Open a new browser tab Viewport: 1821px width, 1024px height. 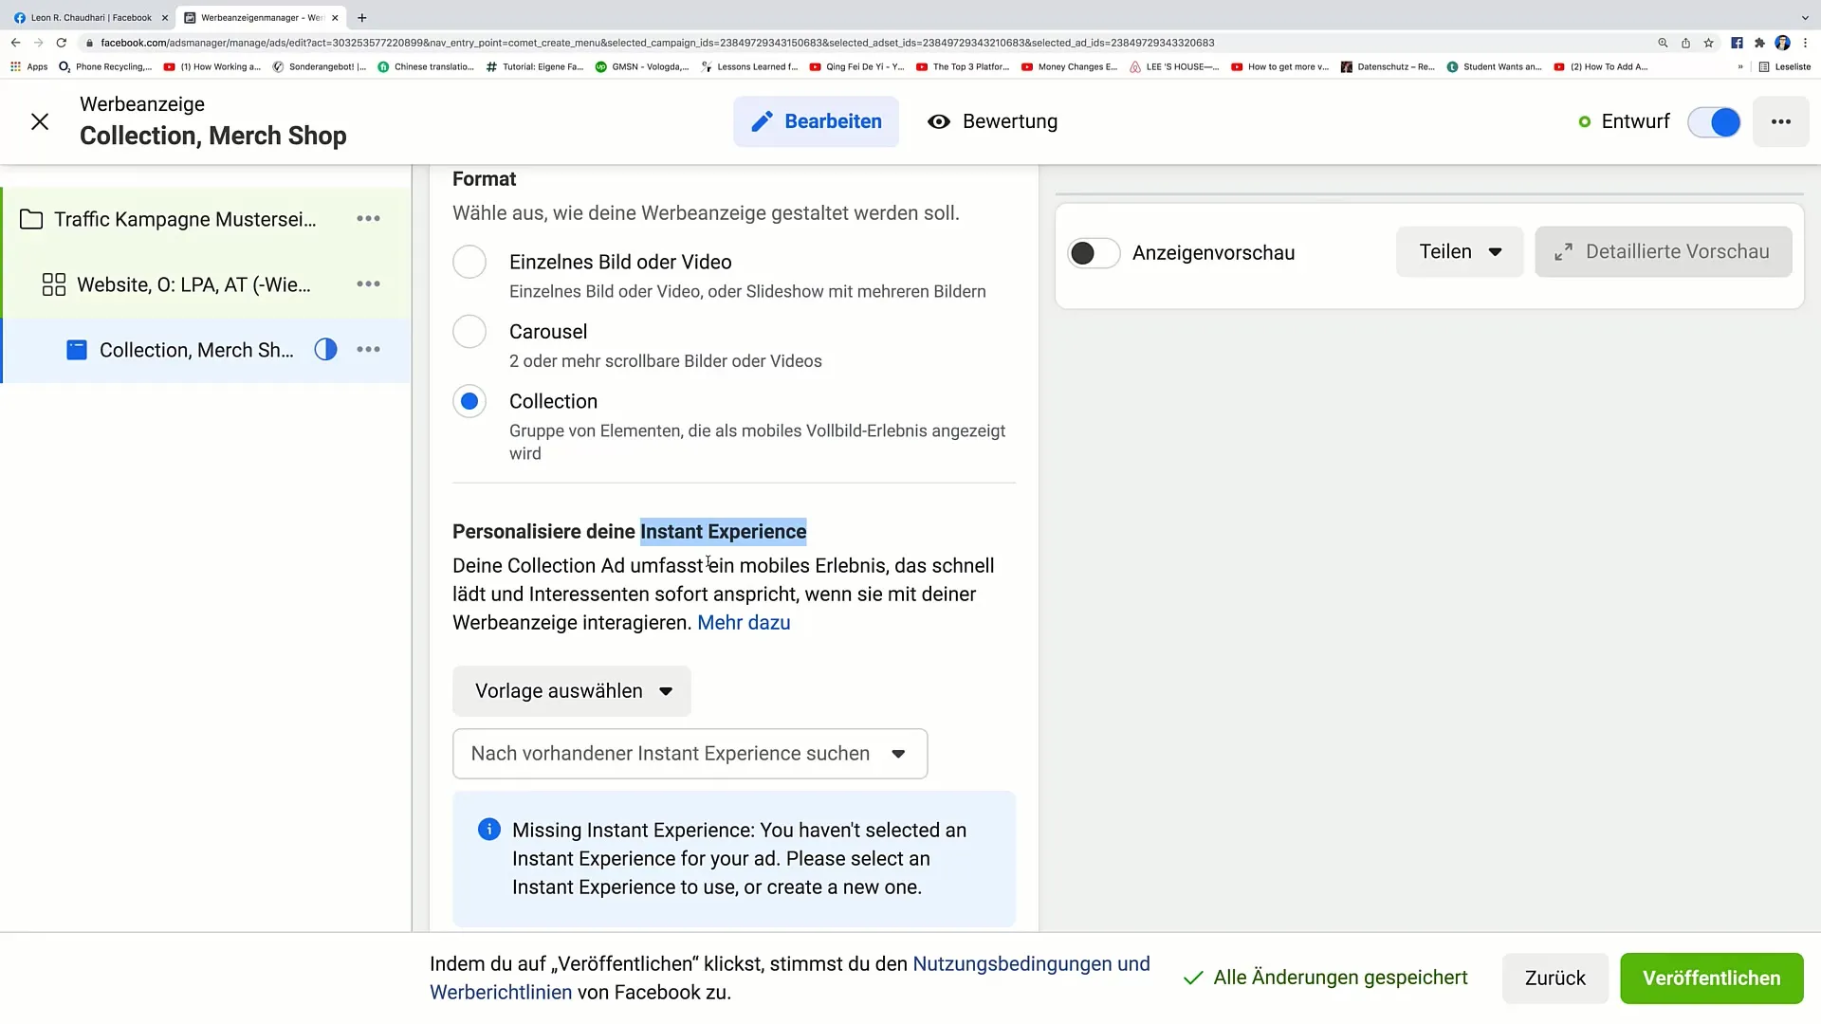362,18
